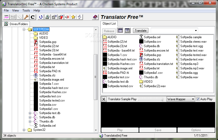
Task: Select Softpedia test.ogg in the Object List
Action: (192, 46)
